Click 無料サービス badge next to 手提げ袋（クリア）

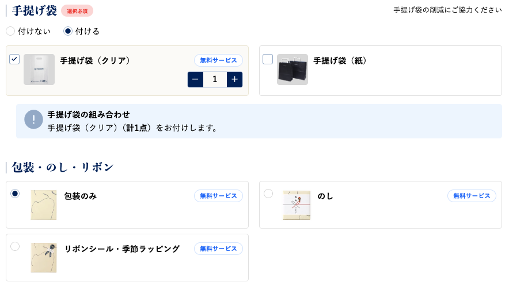[218, 60]
